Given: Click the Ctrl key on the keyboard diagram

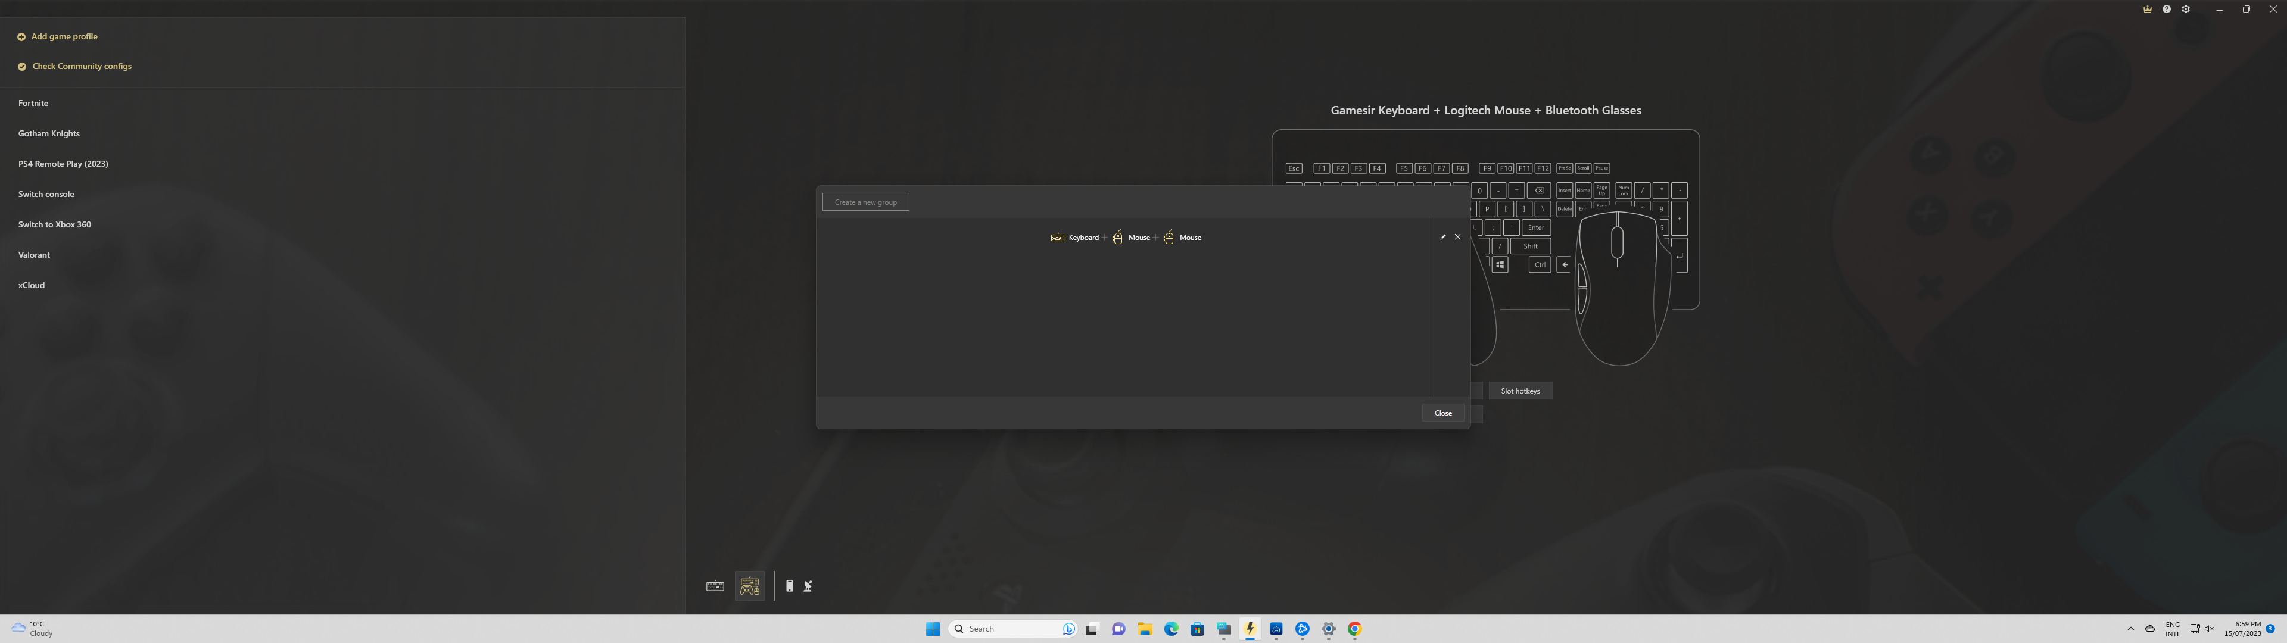Looking at the screenshot, I should [1540, 265].
